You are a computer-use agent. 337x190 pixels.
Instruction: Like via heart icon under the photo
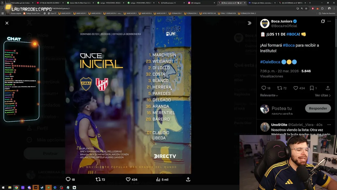(x=128, y=179)
